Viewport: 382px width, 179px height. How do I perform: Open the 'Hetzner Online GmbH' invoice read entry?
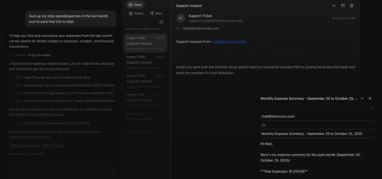[70, 101]
